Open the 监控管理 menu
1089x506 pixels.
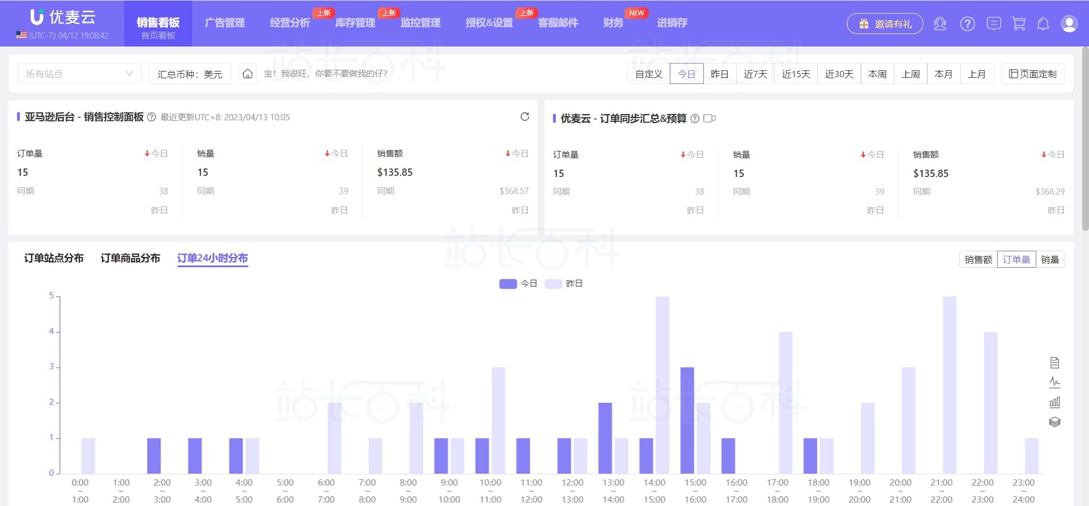point(420,23)
